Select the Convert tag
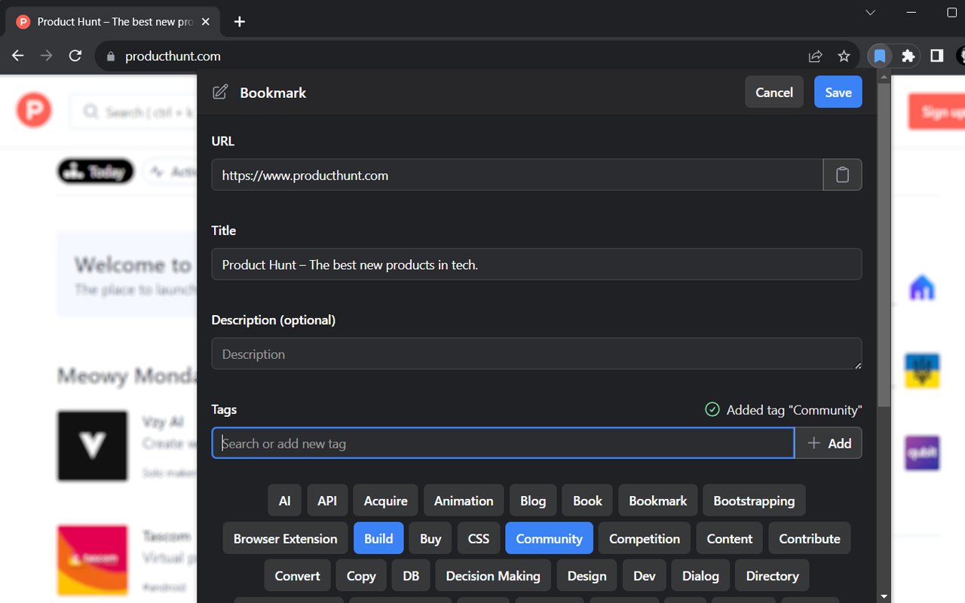 [x=297, y=575]
